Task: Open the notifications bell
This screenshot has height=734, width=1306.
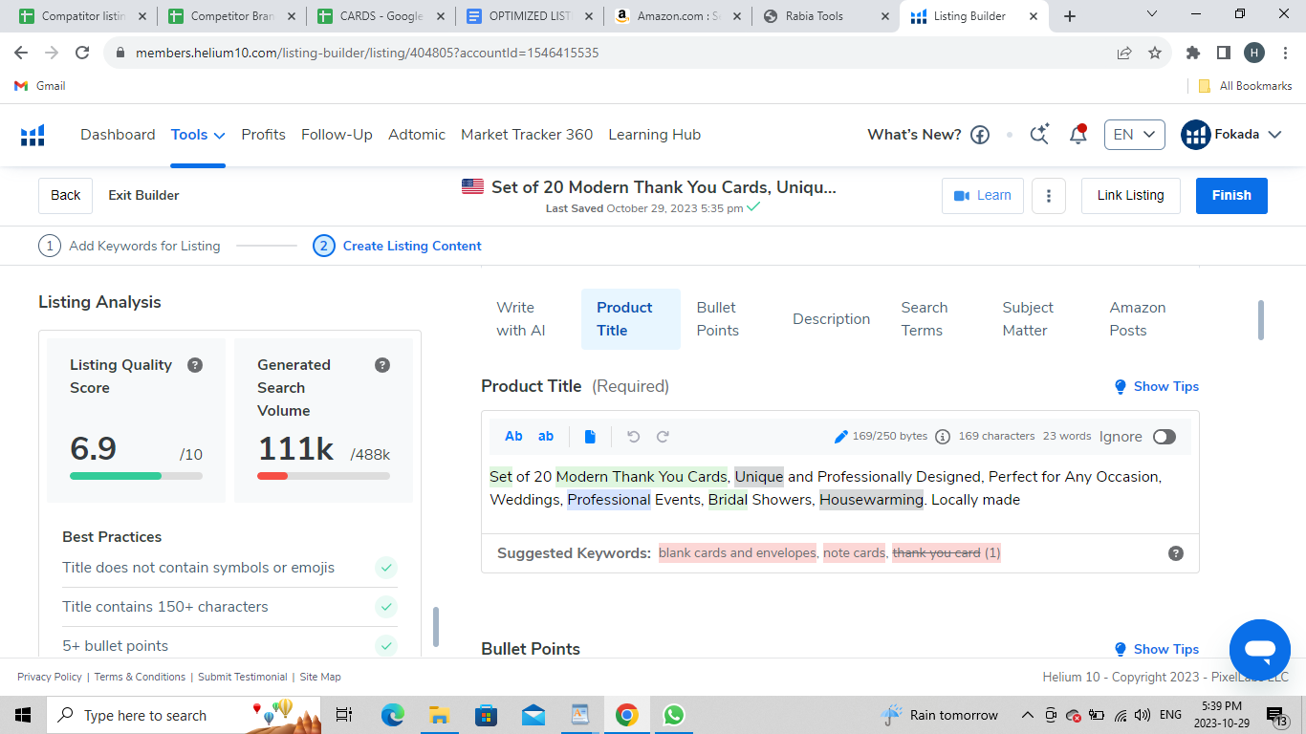Action: [x=1078, y=134]
